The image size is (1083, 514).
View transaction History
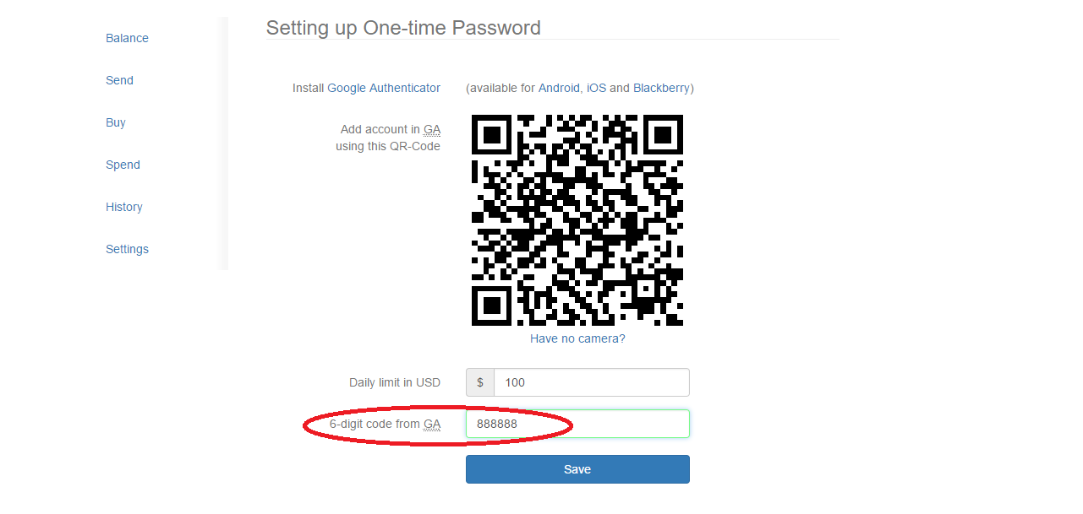[x=124, y=207]
